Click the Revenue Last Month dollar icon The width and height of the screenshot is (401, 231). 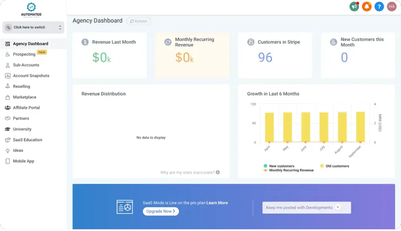point(85,42)
